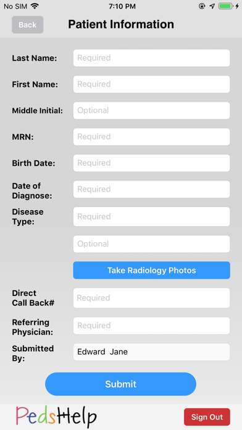Go back with the Back button
The image size is (242, 430).
(x=27, y=25)
